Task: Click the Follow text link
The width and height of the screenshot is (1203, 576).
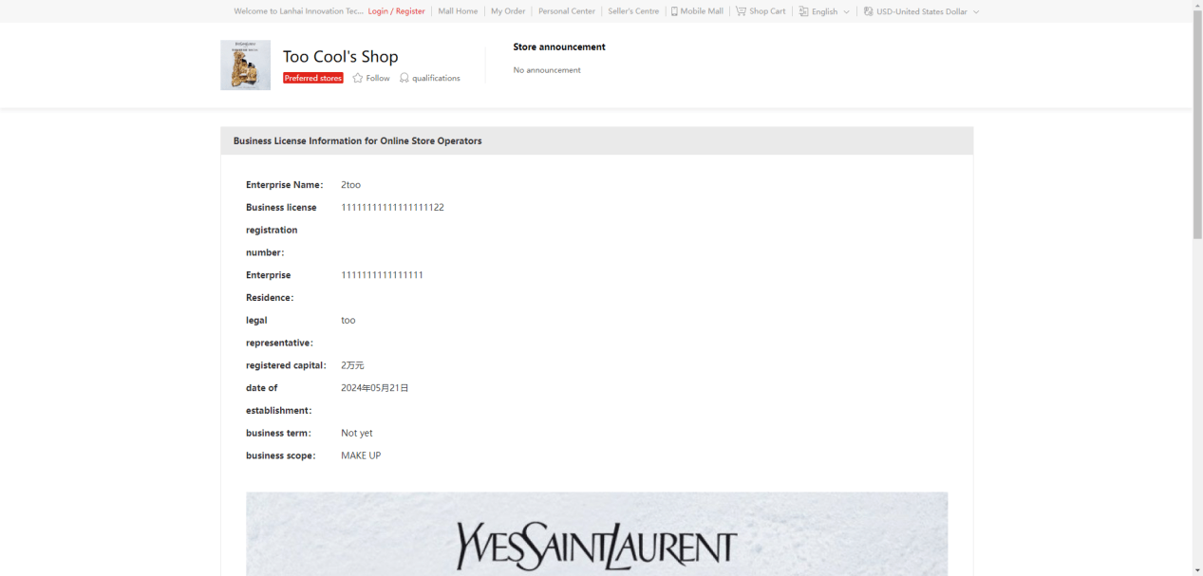Action: [x=378, y=78]
